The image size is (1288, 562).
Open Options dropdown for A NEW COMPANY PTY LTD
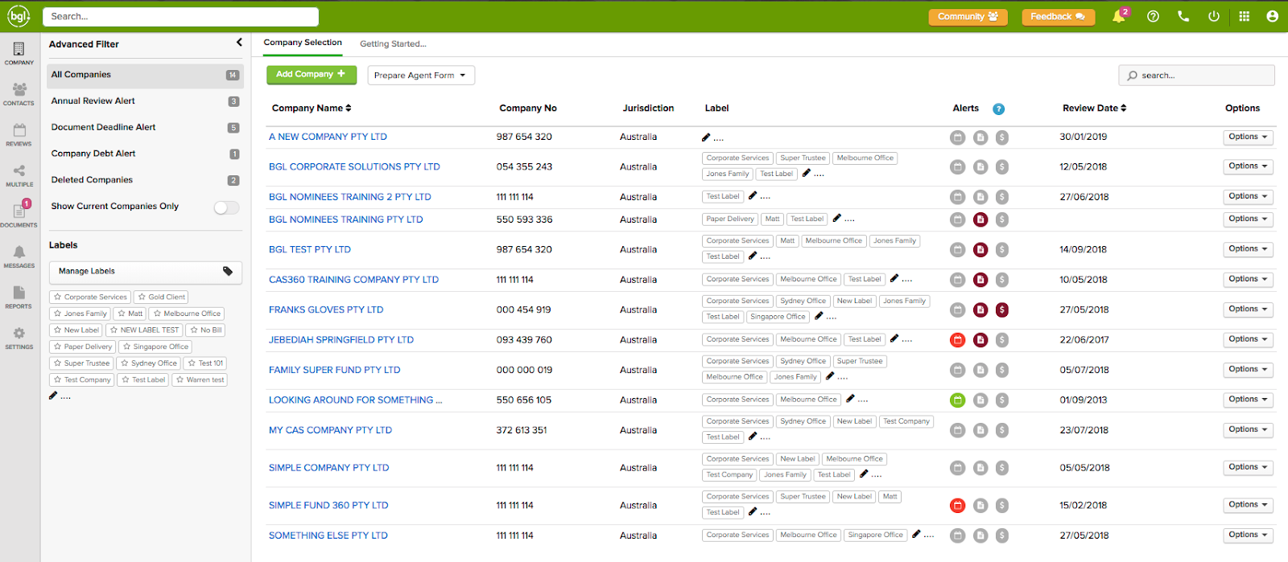click(1247, 137)
